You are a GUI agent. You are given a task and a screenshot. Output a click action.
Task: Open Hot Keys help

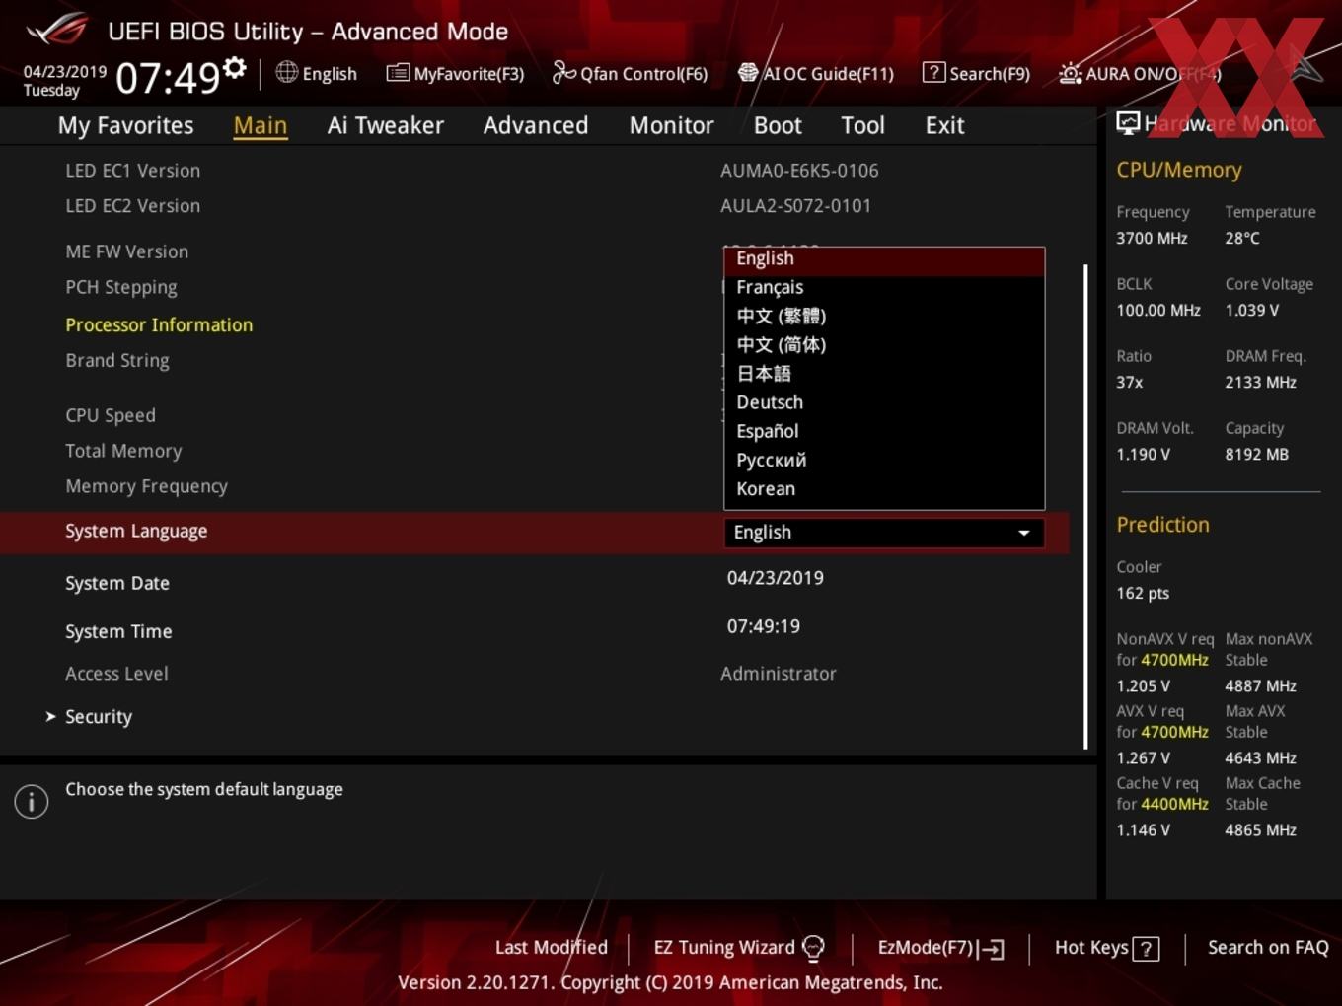(x=1106, y=948)
